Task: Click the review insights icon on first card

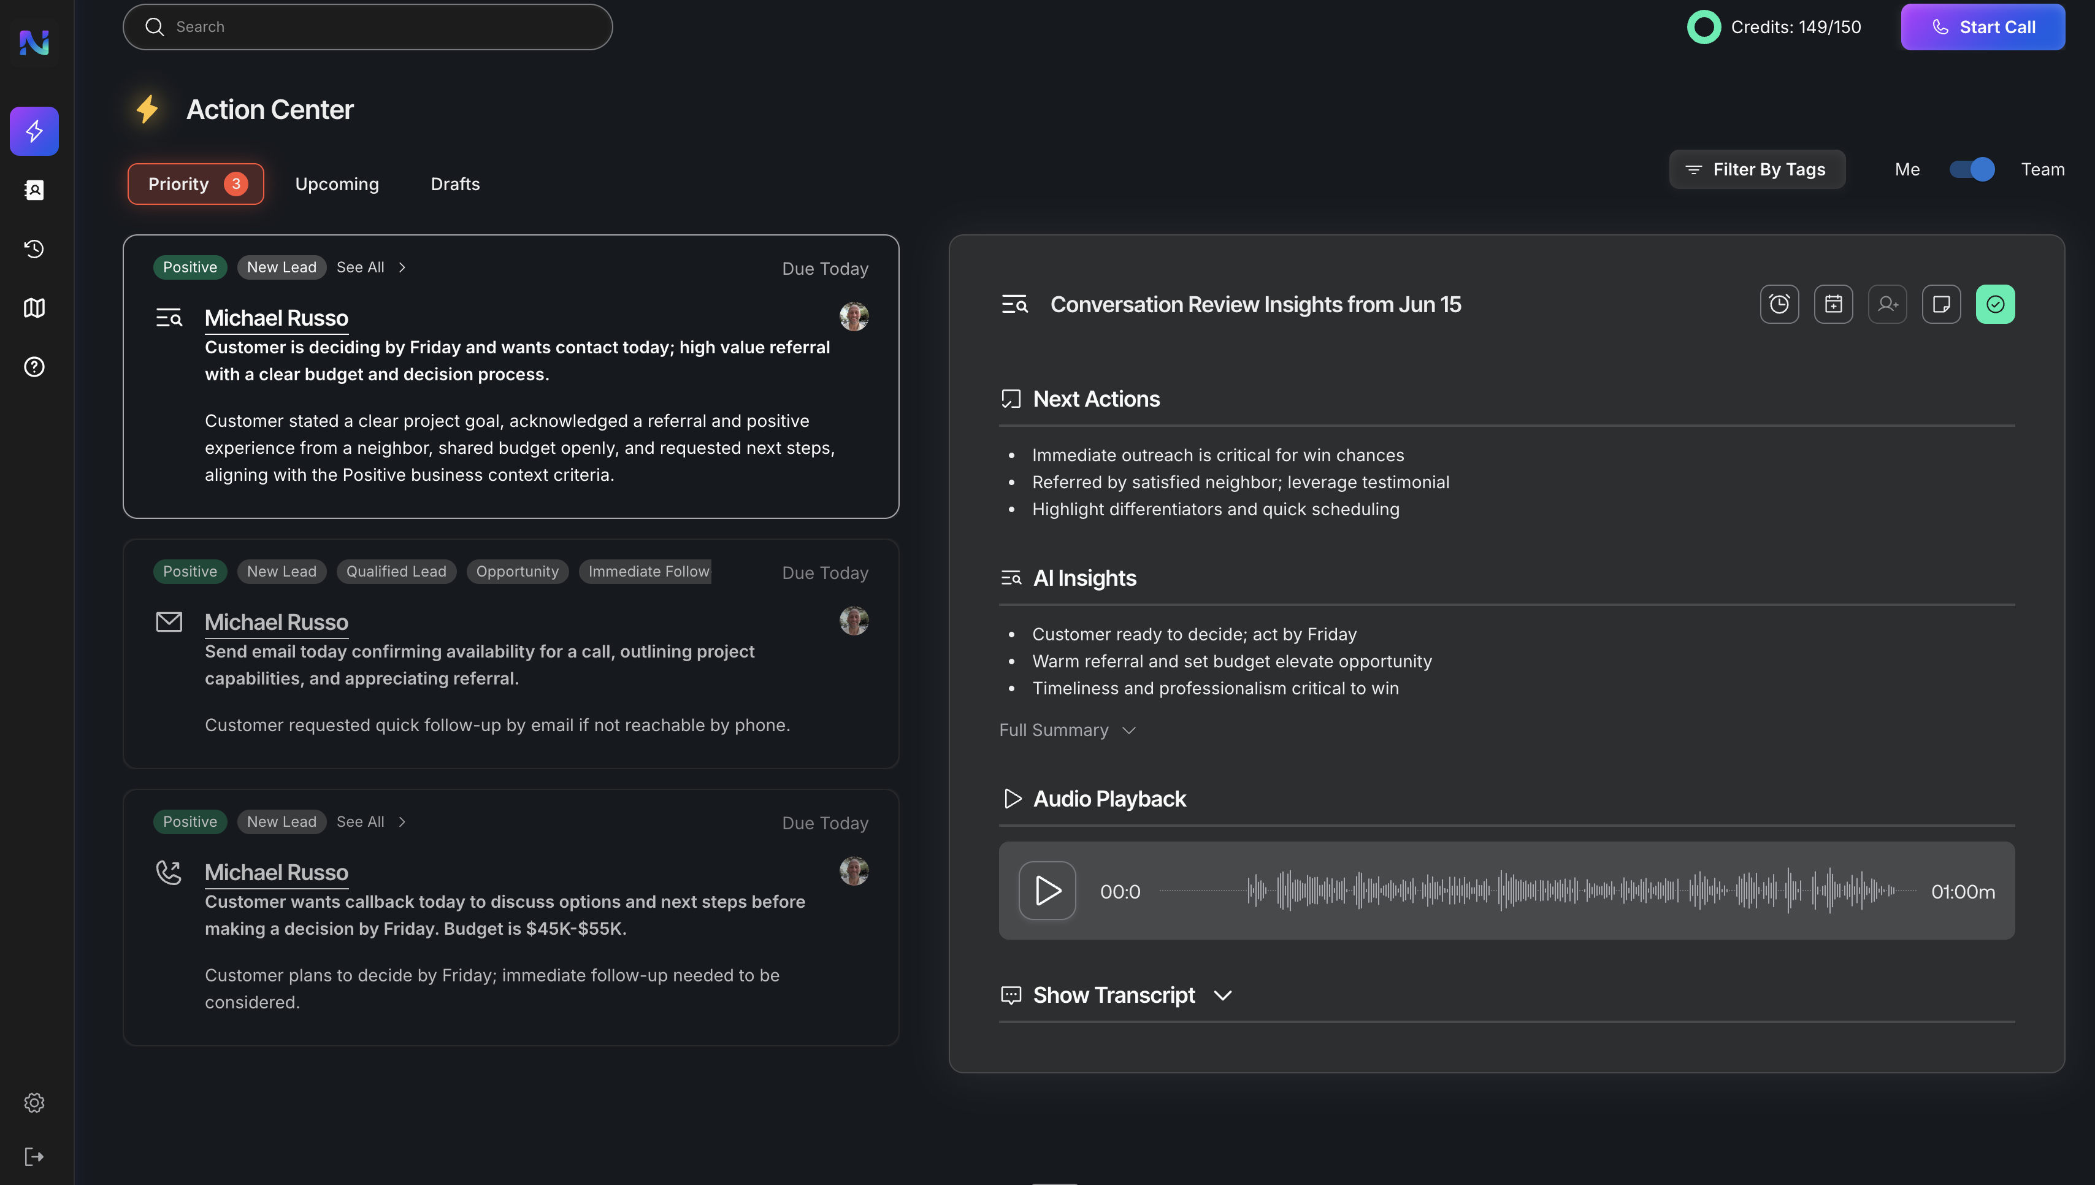Action: pyautogui.click(x=169, y=318)
